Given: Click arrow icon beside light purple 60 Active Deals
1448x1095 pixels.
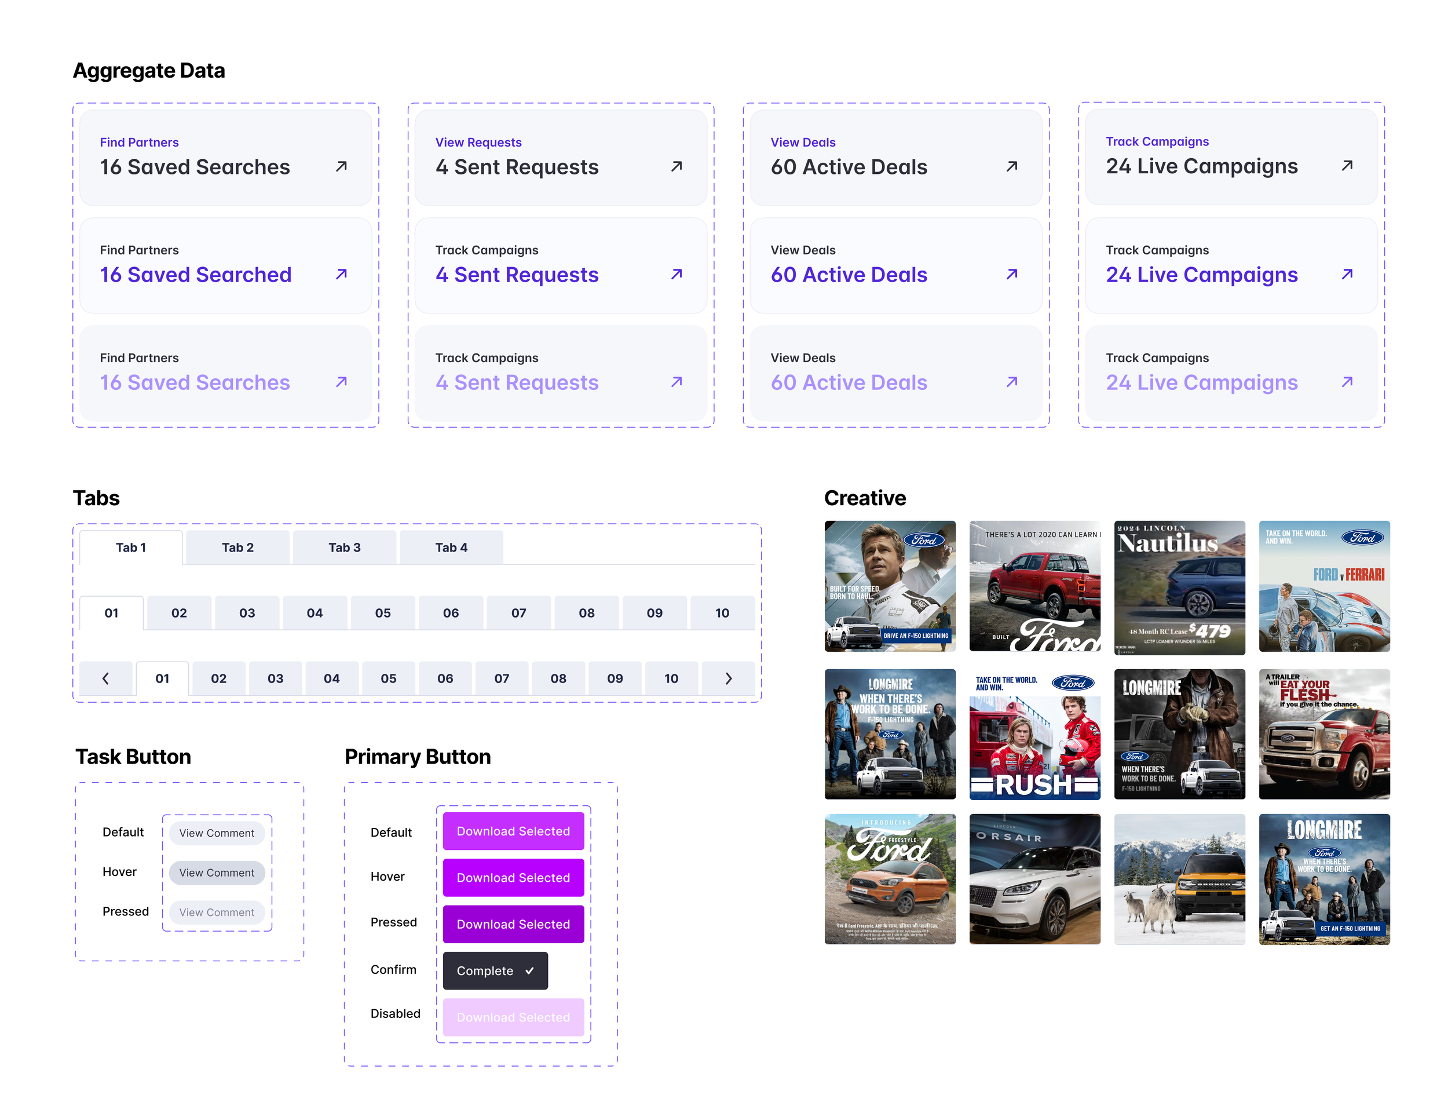Looking at the screenshot, I should pos(1011,382).
